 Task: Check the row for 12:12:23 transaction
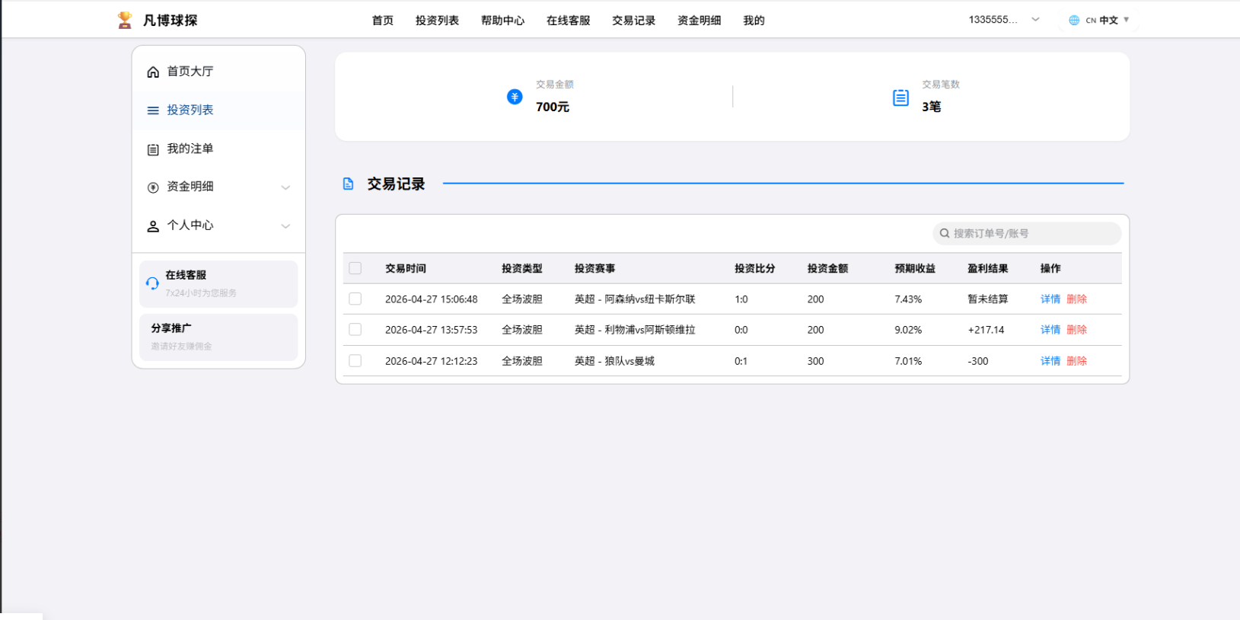(x=355, y=360)
